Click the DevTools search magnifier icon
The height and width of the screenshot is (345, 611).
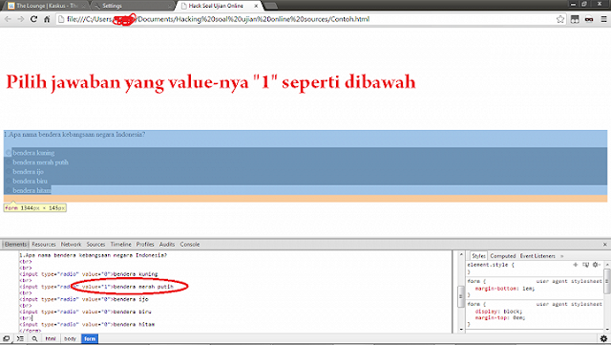pyautogui.click(x=34, y=338)
